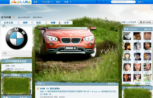Switch to the 分享 tab
Viewport: 153px width, 98px height.
[66, 23]
